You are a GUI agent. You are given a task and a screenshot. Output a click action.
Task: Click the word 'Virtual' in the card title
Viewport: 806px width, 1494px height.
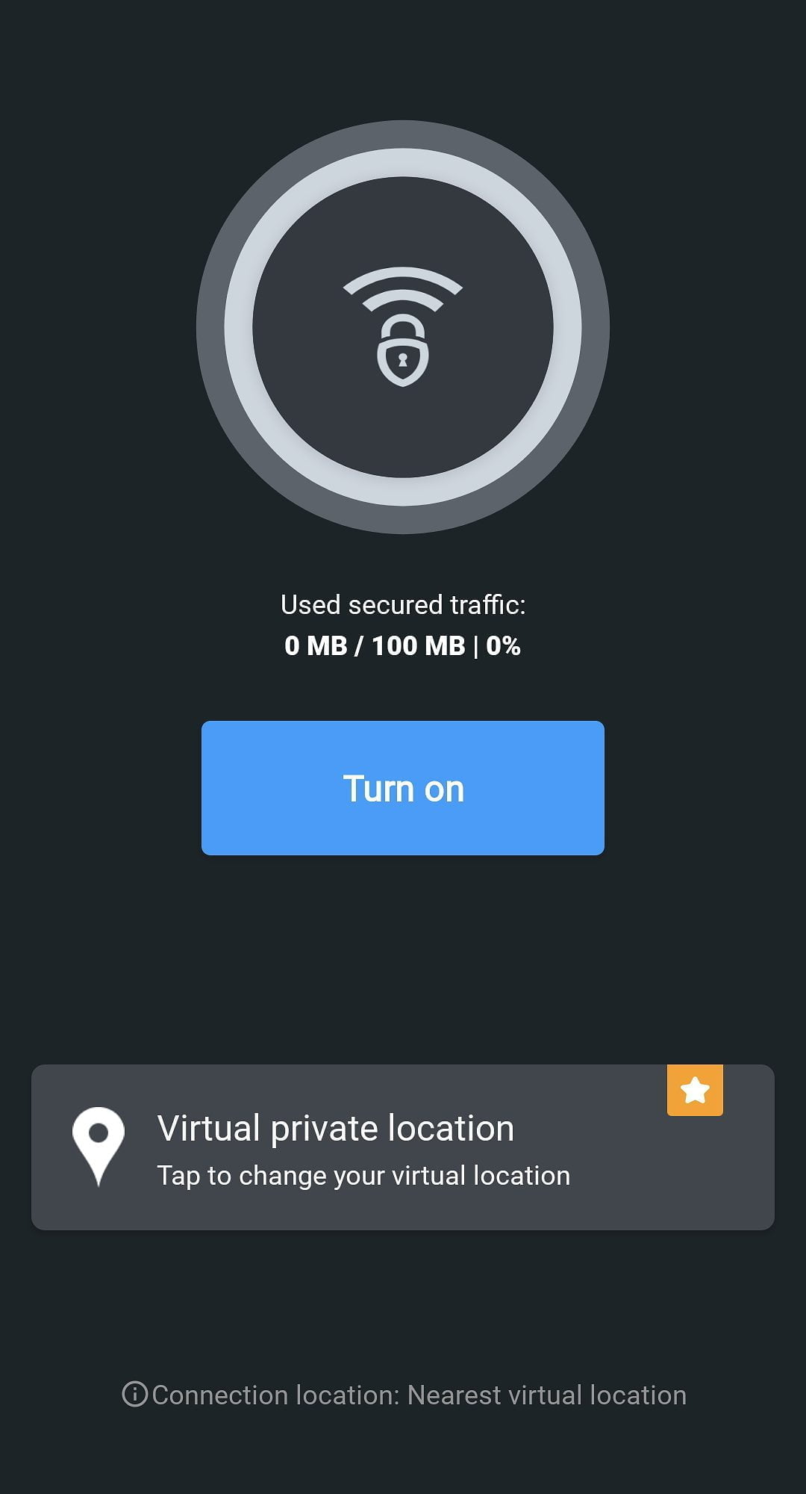(209, 1127)
